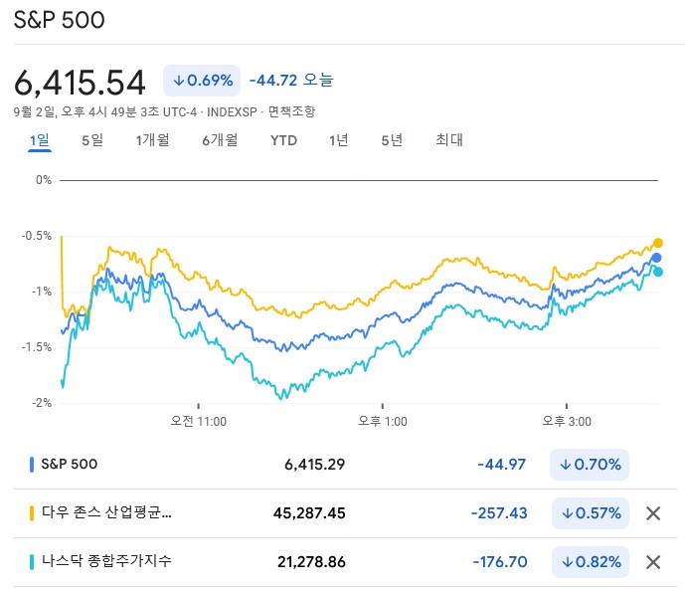The height and width of the screenshot is (593, 685).
Task: Click the blue S&P 500 chart endpoint dot
Action: click(656, 258)
